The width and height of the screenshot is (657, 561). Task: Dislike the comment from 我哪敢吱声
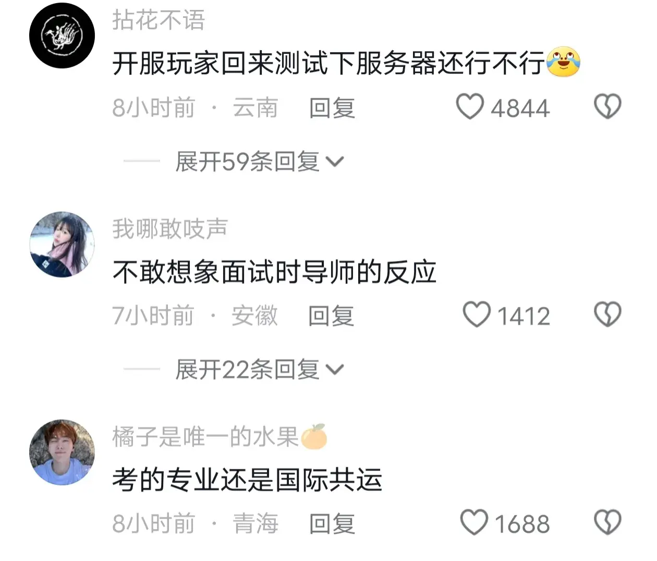608,315
